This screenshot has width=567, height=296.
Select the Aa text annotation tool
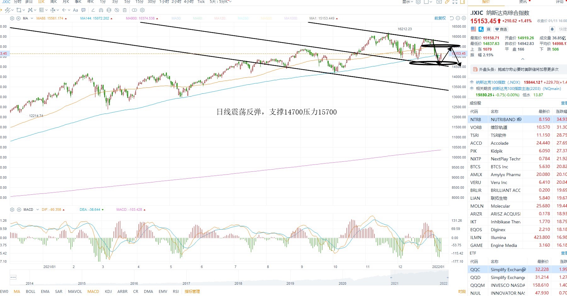tap(75, 10)
